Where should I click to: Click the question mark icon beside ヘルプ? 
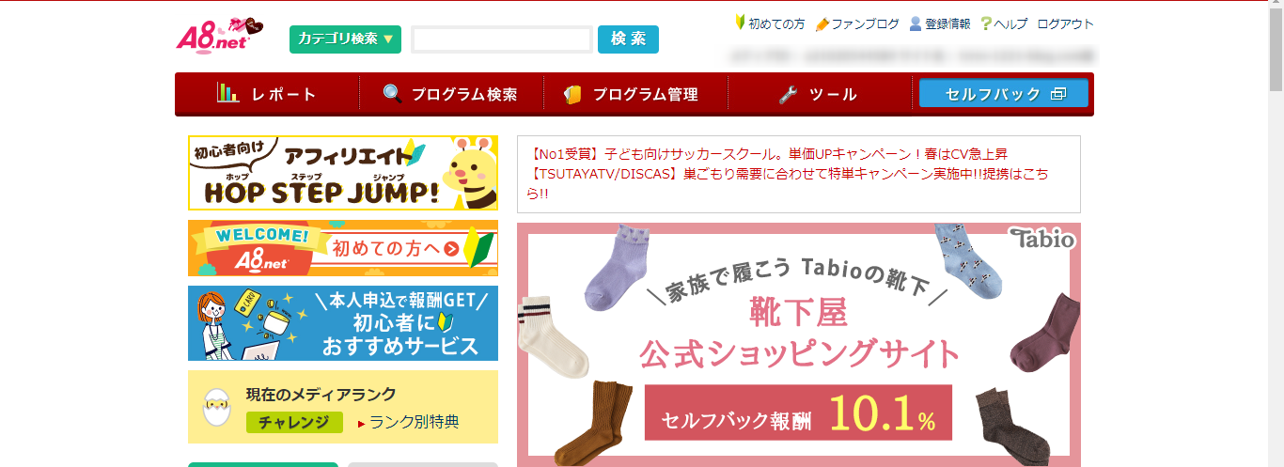tap(986, 23)
